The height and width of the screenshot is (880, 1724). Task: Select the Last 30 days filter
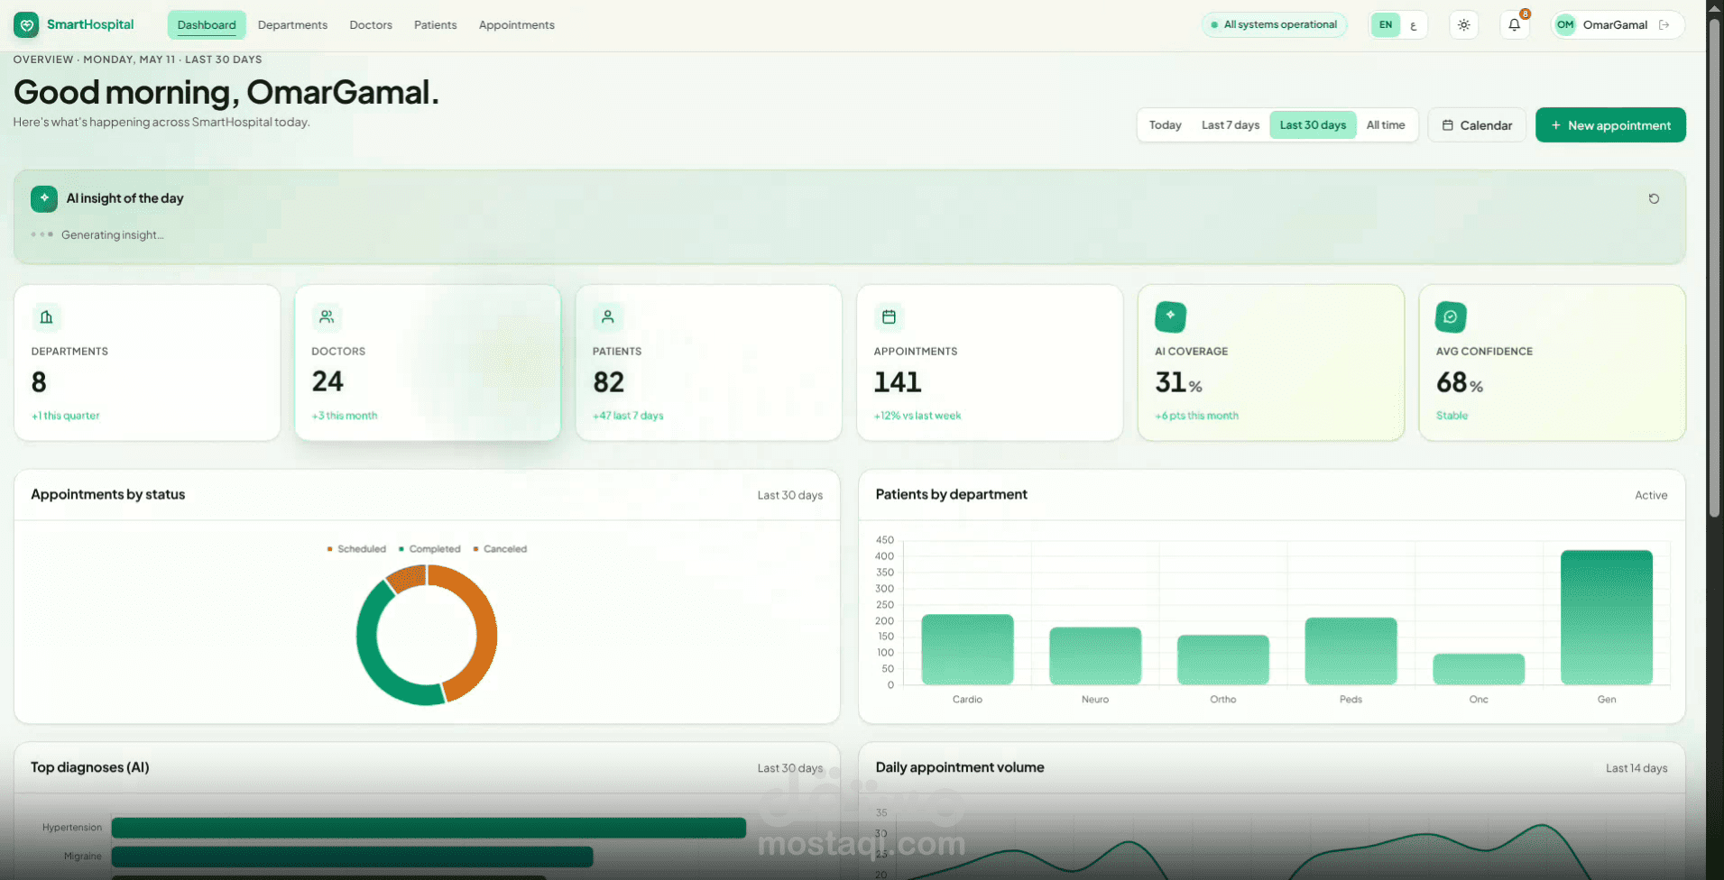coord(1313,125)
